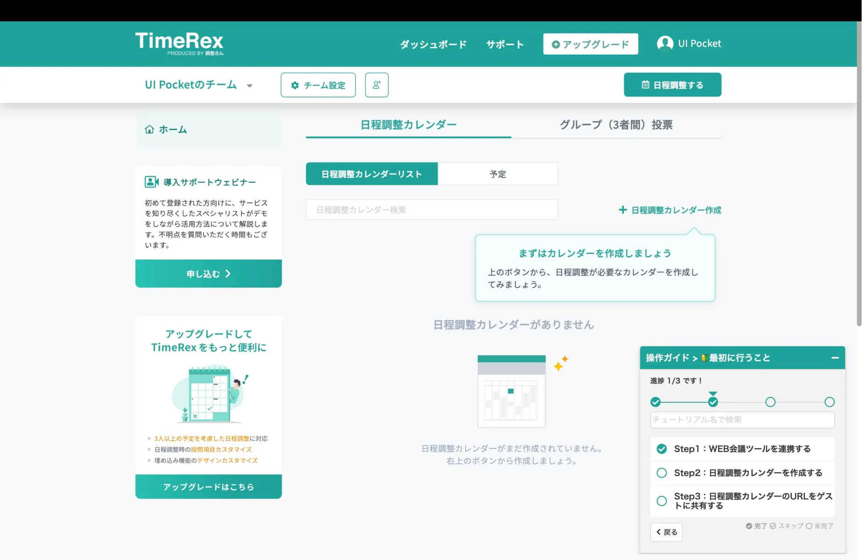Open the ダッシュボード menu item
The height and width of the screenshot is (560, 862).
click(432, 44)
